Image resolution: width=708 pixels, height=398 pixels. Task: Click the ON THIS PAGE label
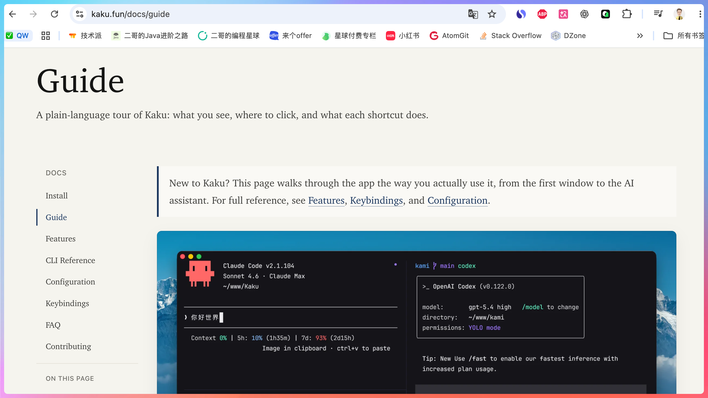click(x=70, y=378)
